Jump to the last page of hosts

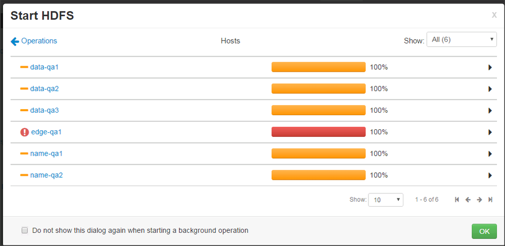coord(490,200)
